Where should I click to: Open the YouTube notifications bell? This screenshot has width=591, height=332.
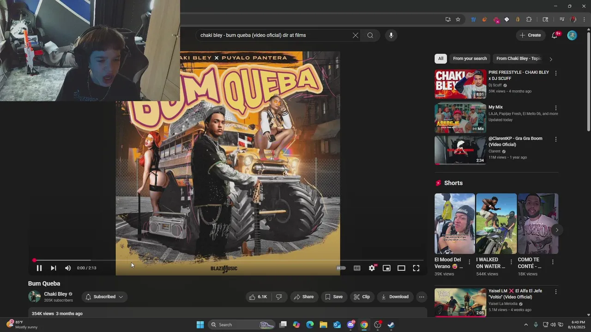tap(555, 36)
